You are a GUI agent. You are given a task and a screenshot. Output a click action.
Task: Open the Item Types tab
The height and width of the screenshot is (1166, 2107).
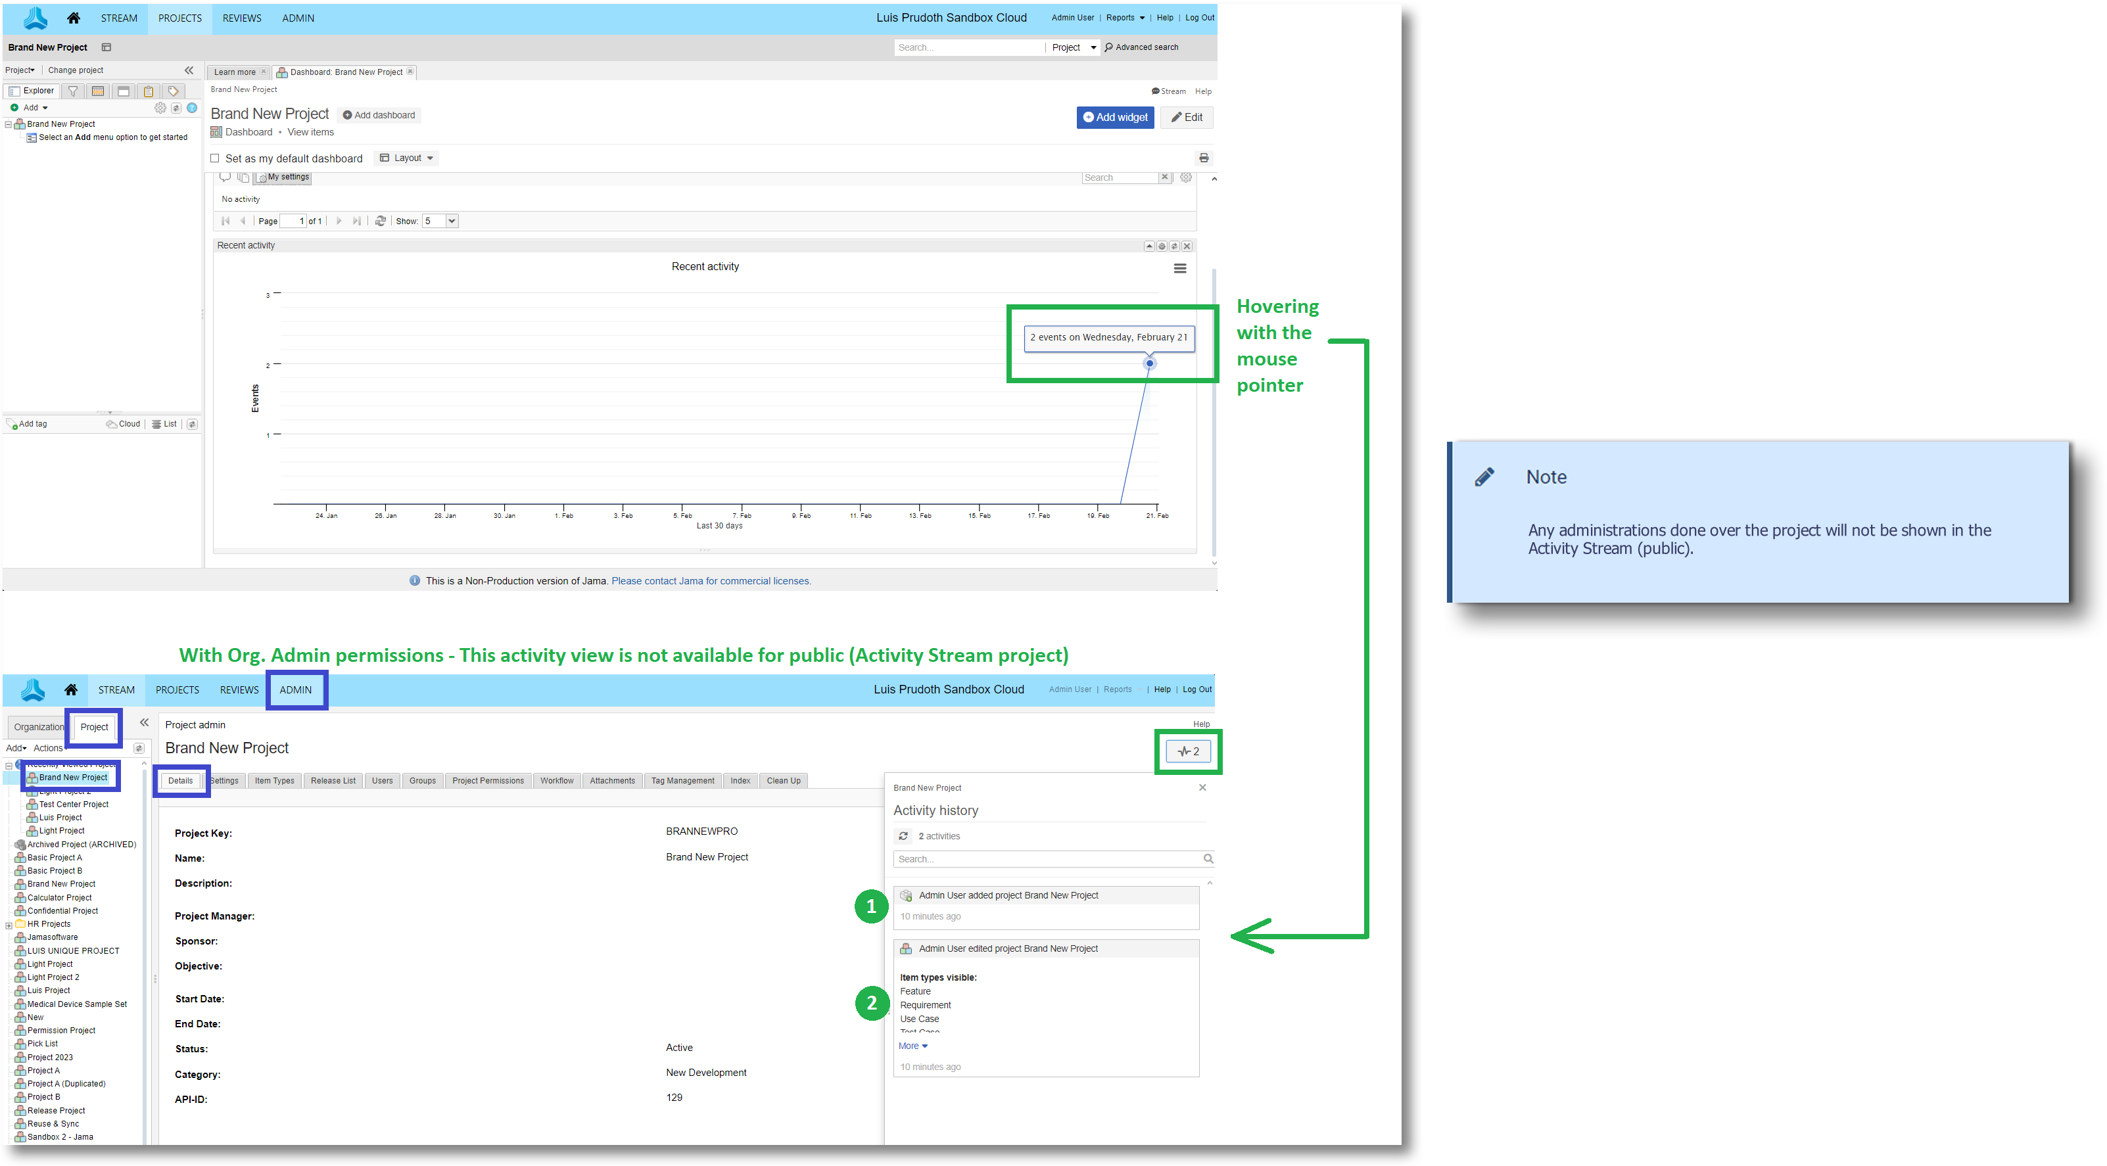coord(274,781)
